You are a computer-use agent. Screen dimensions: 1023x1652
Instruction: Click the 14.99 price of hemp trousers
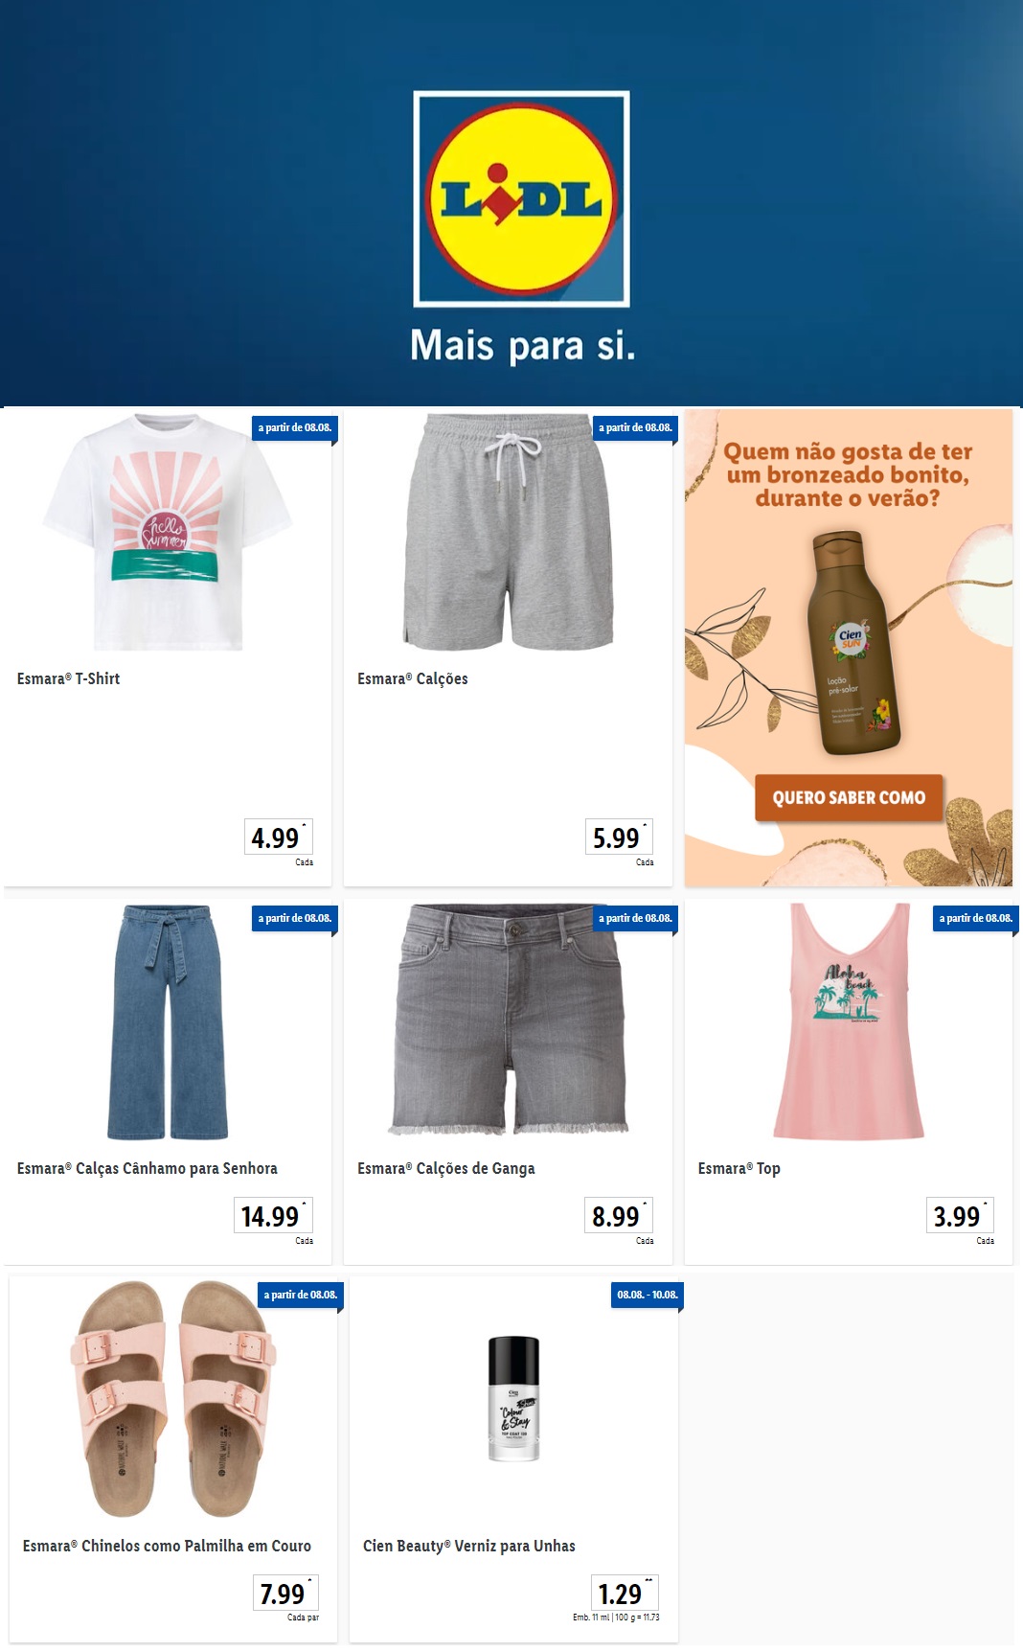[x=273, y=1215]
